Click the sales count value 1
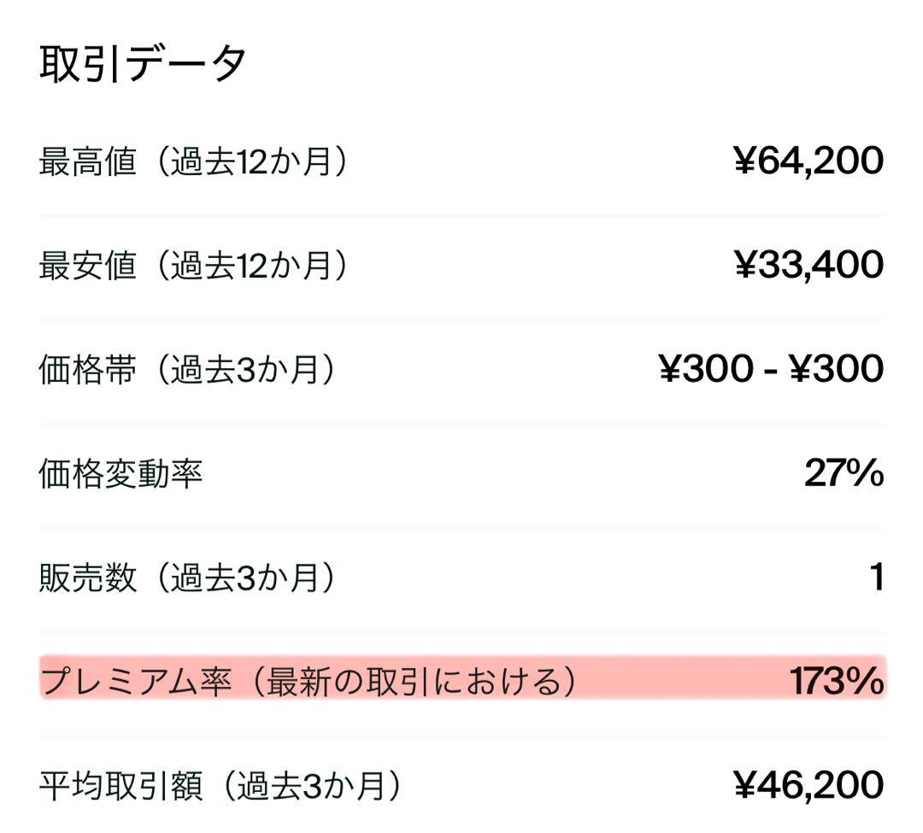 (x=875, y=578)
